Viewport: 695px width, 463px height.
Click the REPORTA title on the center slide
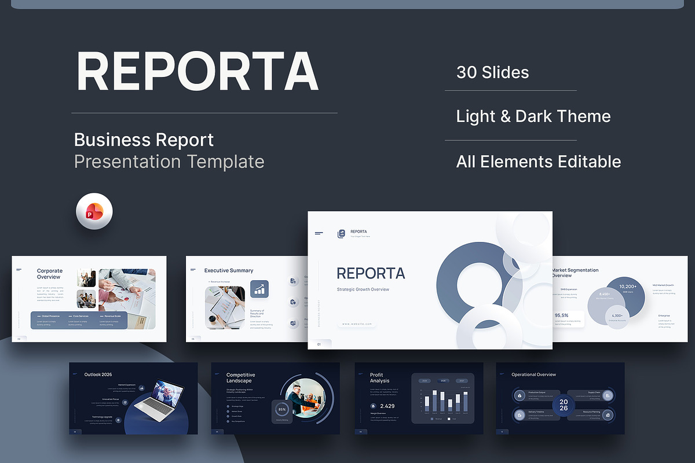[x=371, y=273]
